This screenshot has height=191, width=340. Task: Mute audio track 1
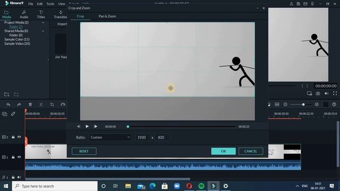[x=19, y=177]
